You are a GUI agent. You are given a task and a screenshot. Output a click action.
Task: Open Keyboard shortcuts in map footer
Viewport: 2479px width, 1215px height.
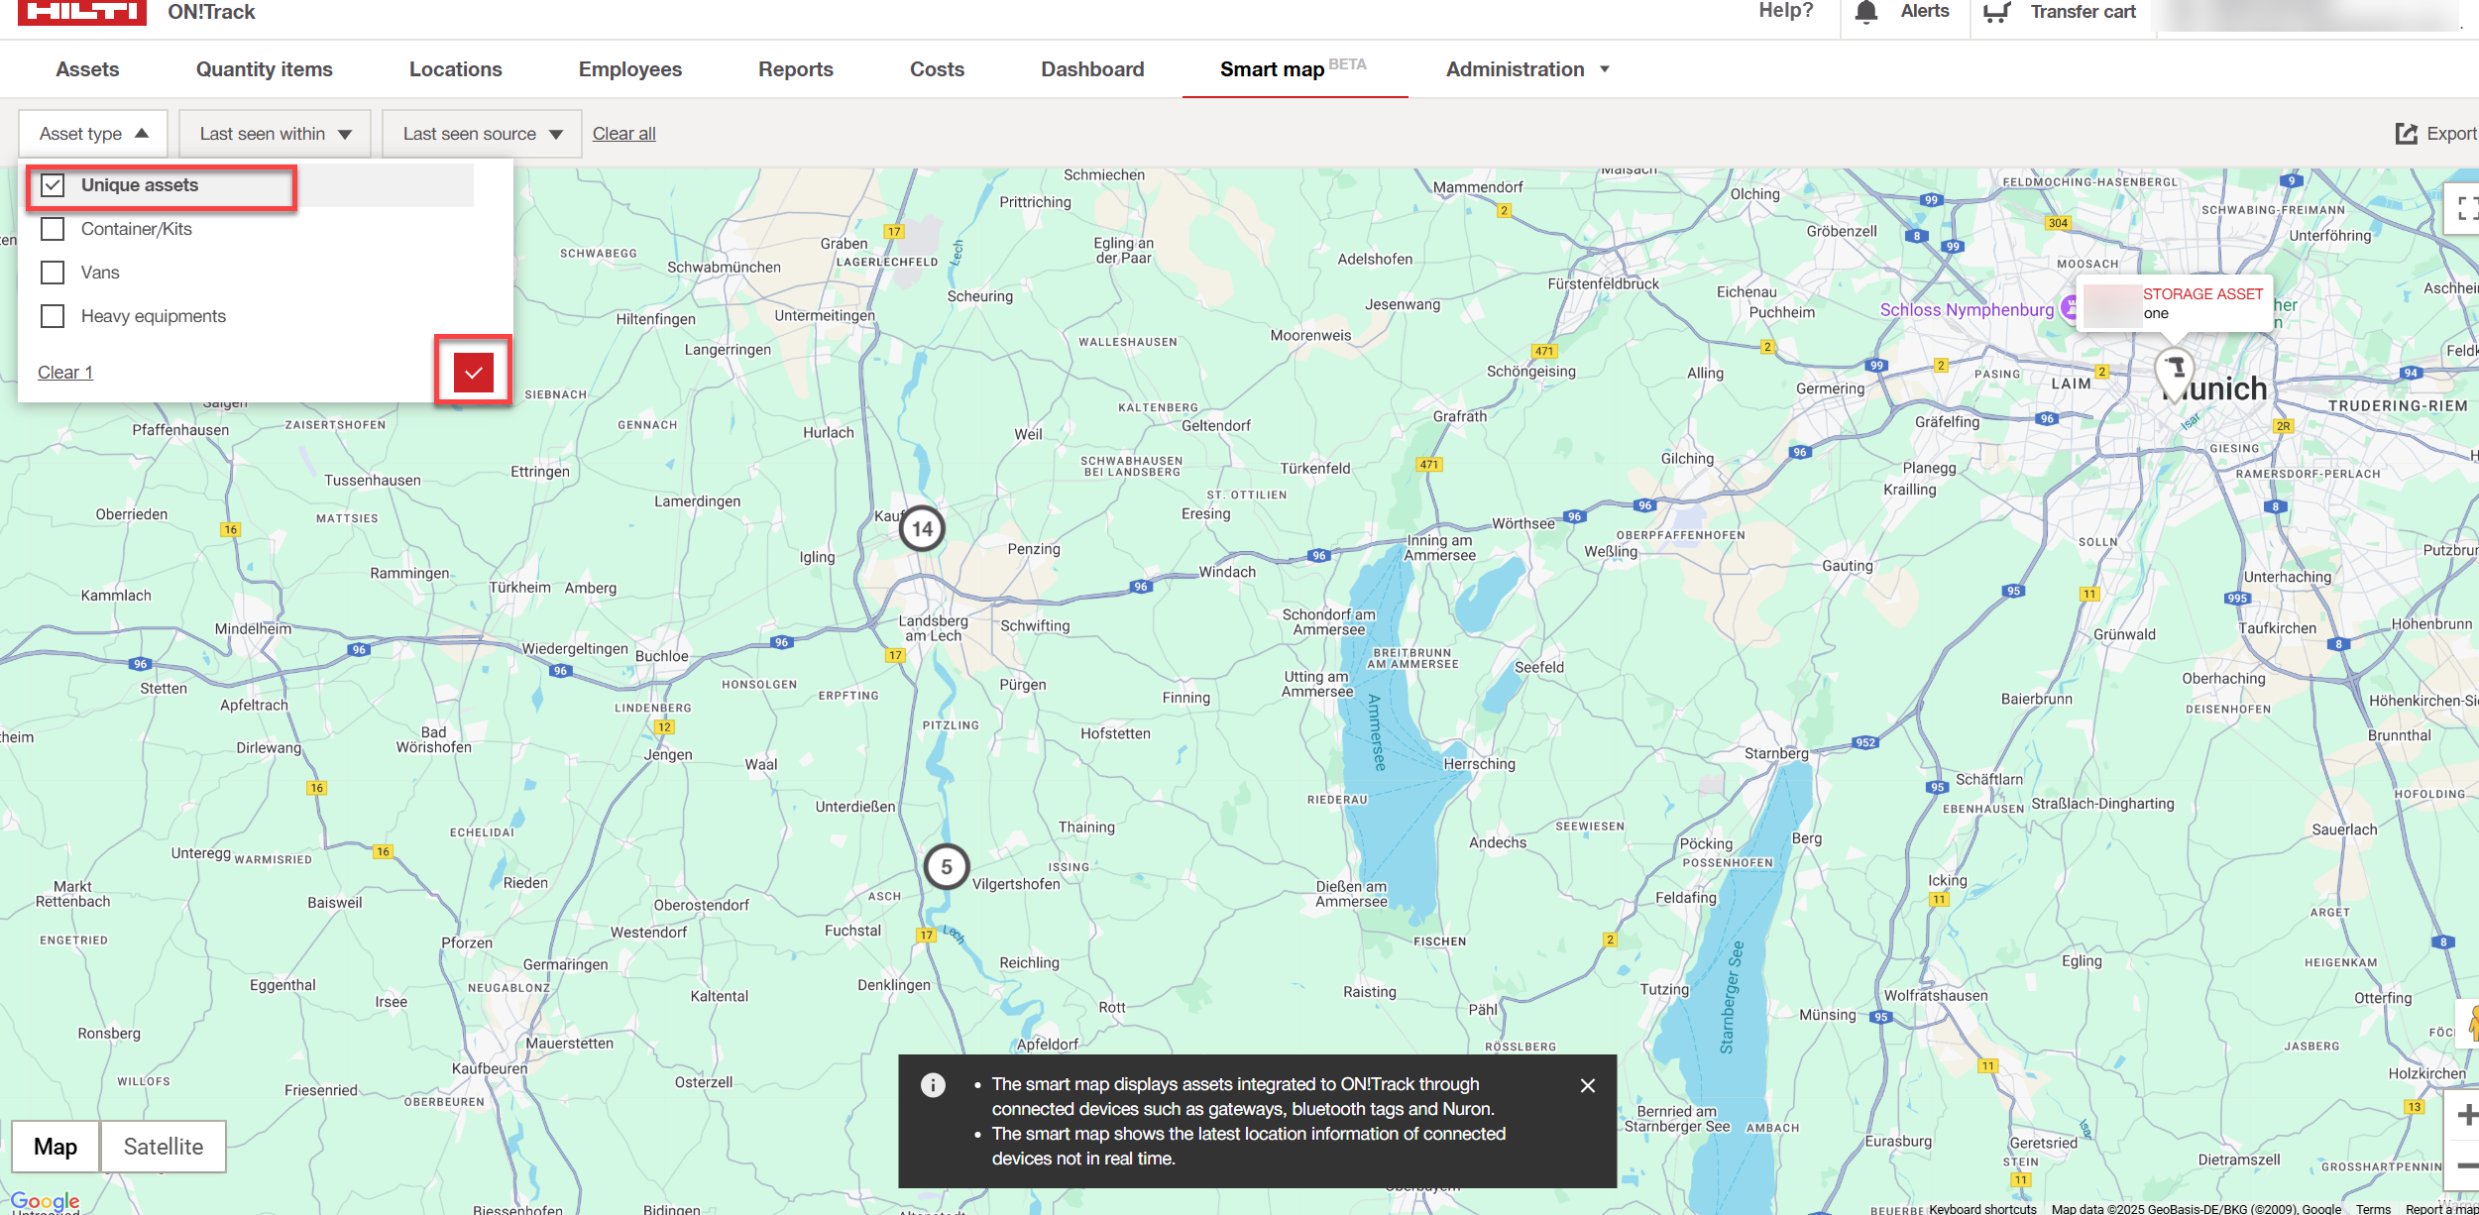tap(1982, 1208)
